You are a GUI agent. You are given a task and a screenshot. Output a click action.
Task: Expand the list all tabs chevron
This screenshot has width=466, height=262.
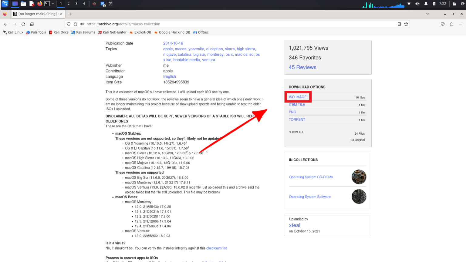(x=427, y=14)
